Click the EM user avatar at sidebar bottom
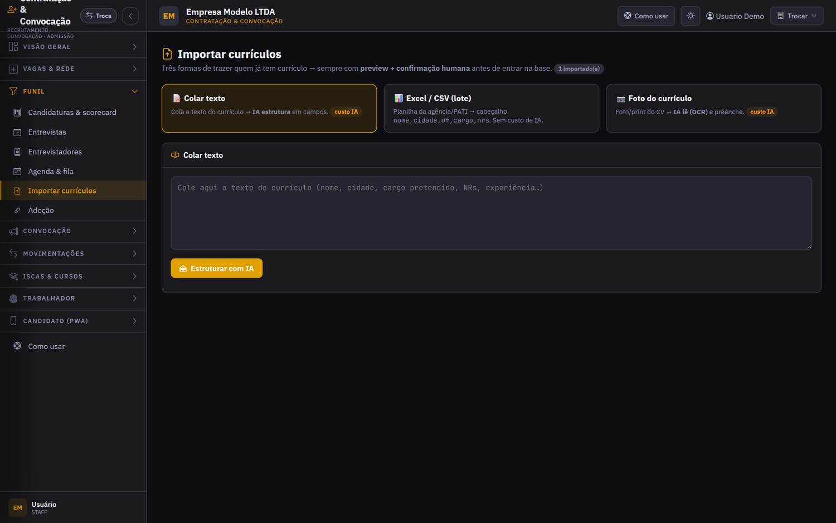Screen dimensions: 836x523 (x=18, y=507)
